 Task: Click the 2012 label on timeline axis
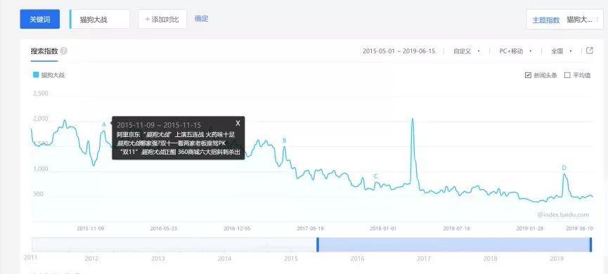point(91,259)
